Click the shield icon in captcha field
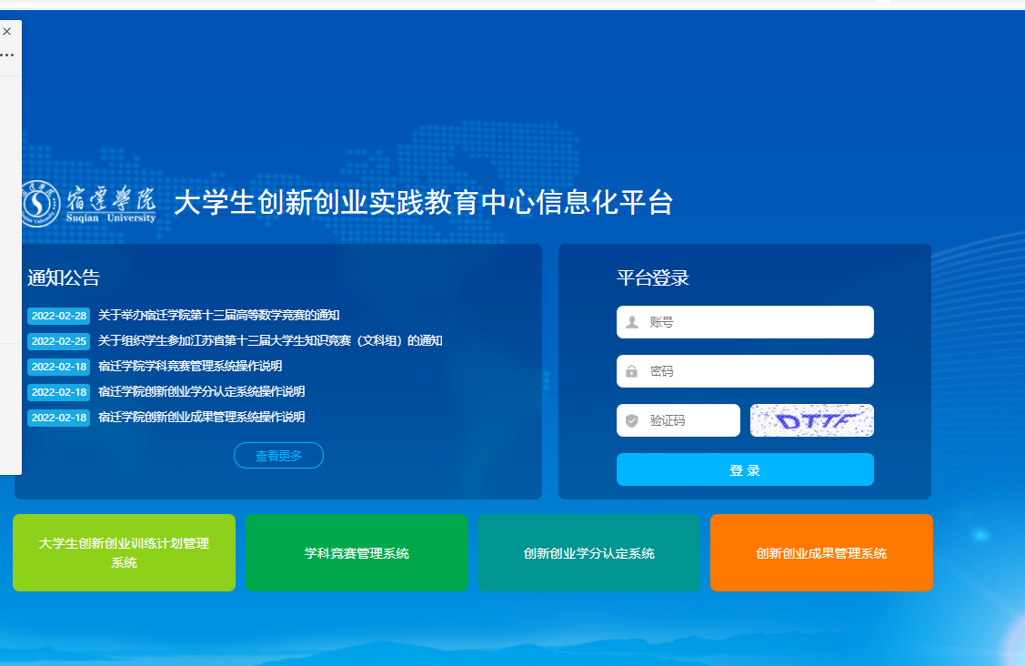Screen dimensions: 1025x666 tap(632, 420)
